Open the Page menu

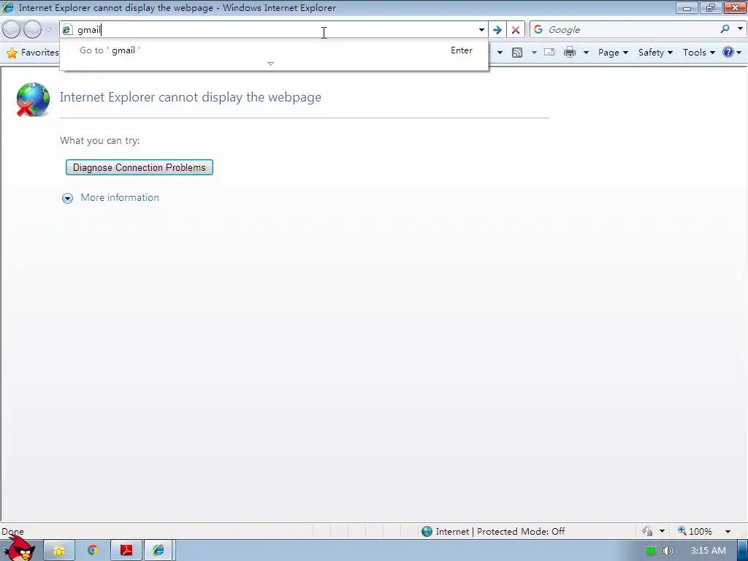click(x=613, y=53)
